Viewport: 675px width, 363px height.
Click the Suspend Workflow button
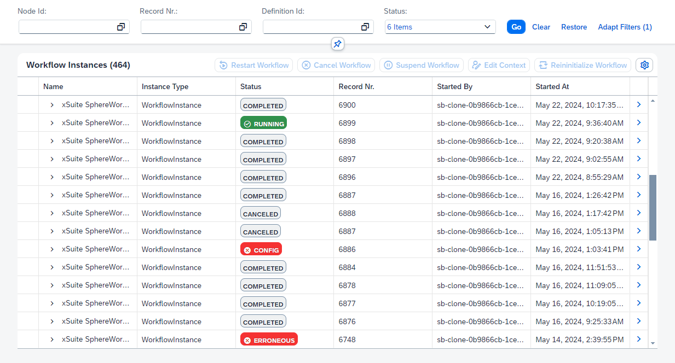[x=421, y=65]
